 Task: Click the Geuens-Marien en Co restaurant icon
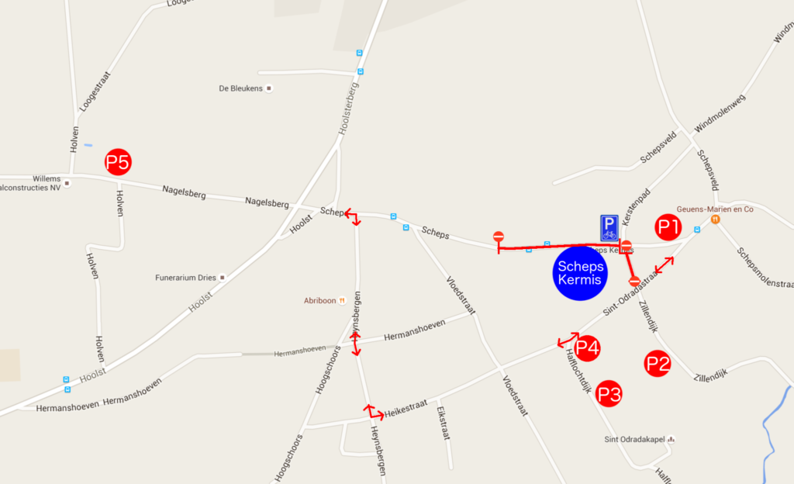point(715,220)
